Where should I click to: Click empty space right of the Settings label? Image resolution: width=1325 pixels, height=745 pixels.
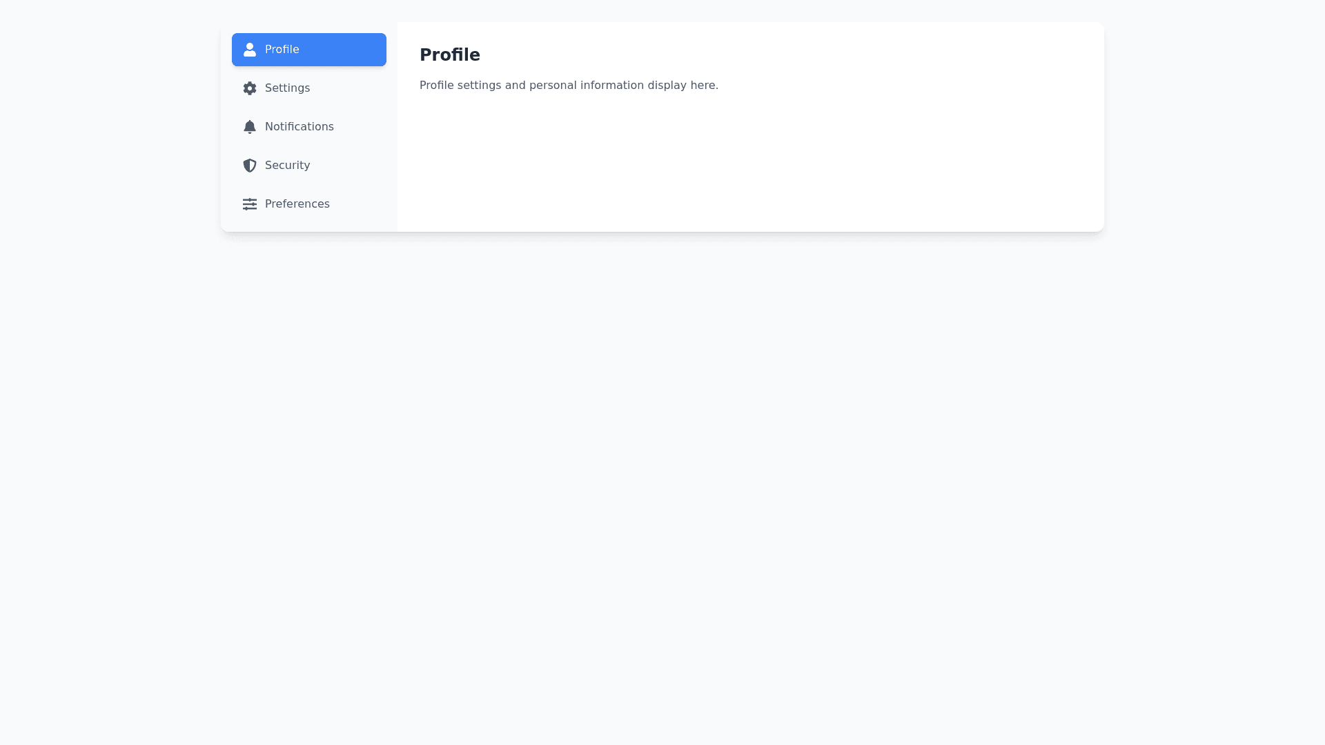click(352, 88)
